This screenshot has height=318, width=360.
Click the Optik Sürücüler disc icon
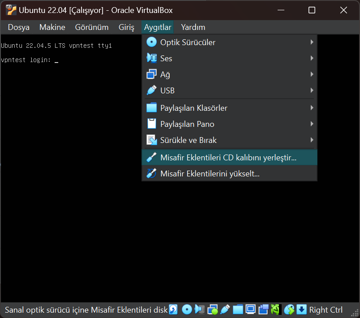(x=151, y=42)
